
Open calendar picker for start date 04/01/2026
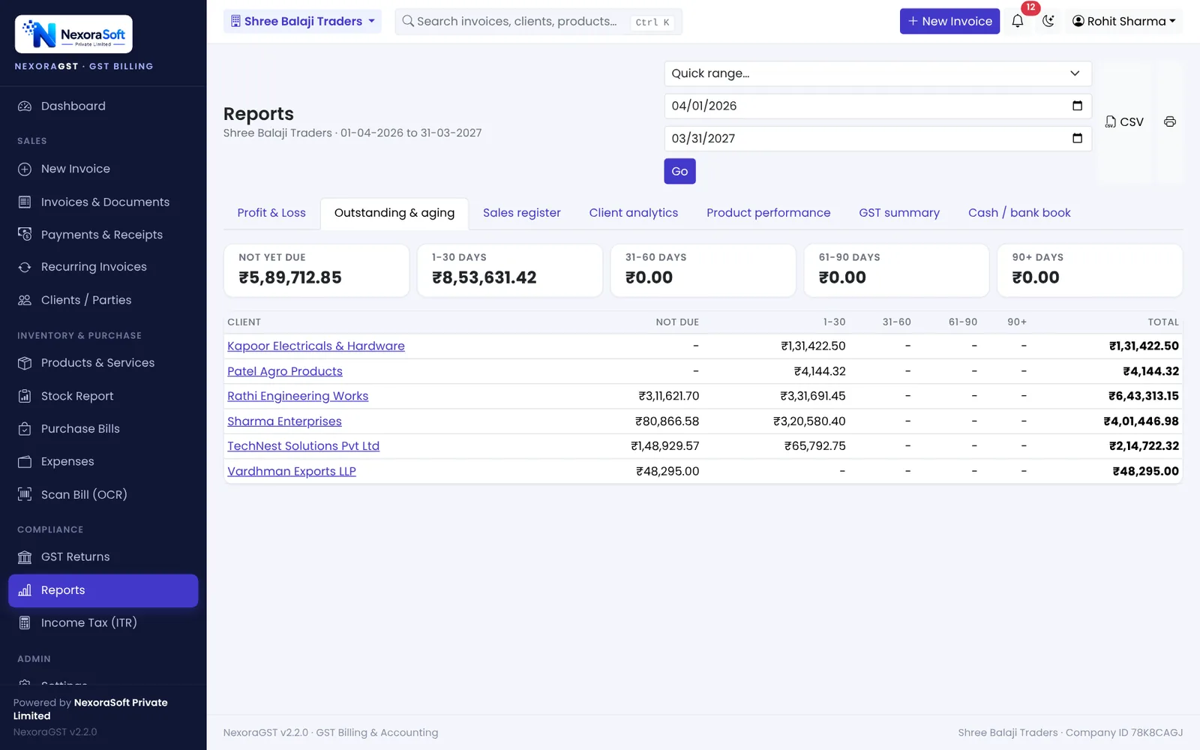click(1078, 106)
